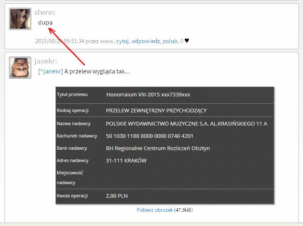Viewport: 303px width, 226px height.
Task: Click 'odpowiedz' to reply to shenn
Action: click(x=146, y=41)
